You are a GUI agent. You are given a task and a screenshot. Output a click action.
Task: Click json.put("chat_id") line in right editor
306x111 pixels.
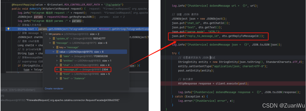point(201,23)
